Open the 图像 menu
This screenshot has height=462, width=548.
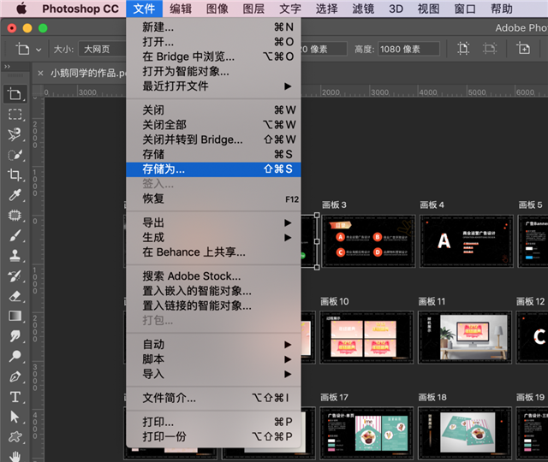point(217,9)
